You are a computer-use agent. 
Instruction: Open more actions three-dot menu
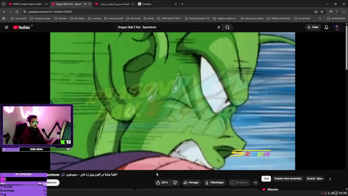pyautogui.click(x=255, y=183)
